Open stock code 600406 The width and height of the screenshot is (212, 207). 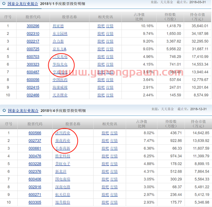tap(35, 179)
